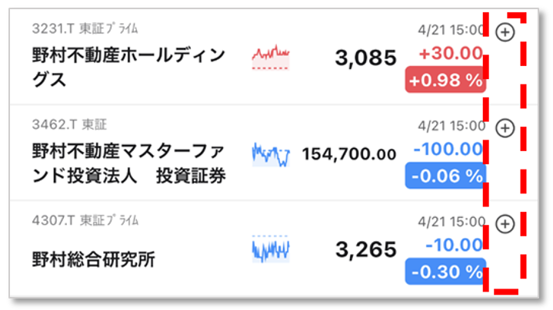Screen dimensions: 553x310
Task: Click the +0.98 % red change badge
Action: 445,80
